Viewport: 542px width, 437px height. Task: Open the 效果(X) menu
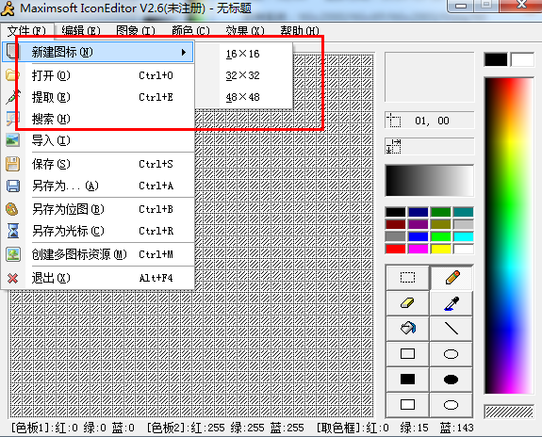245,31
